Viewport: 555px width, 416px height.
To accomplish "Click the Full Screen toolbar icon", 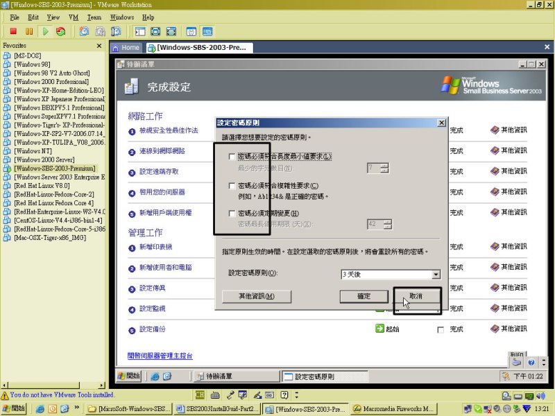I will (x=155, y=31).
